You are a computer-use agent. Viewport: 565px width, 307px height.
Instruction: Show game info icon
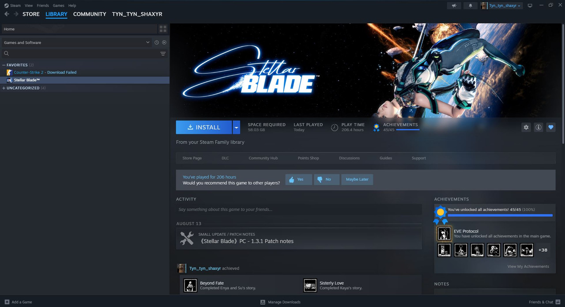point(538,127)
